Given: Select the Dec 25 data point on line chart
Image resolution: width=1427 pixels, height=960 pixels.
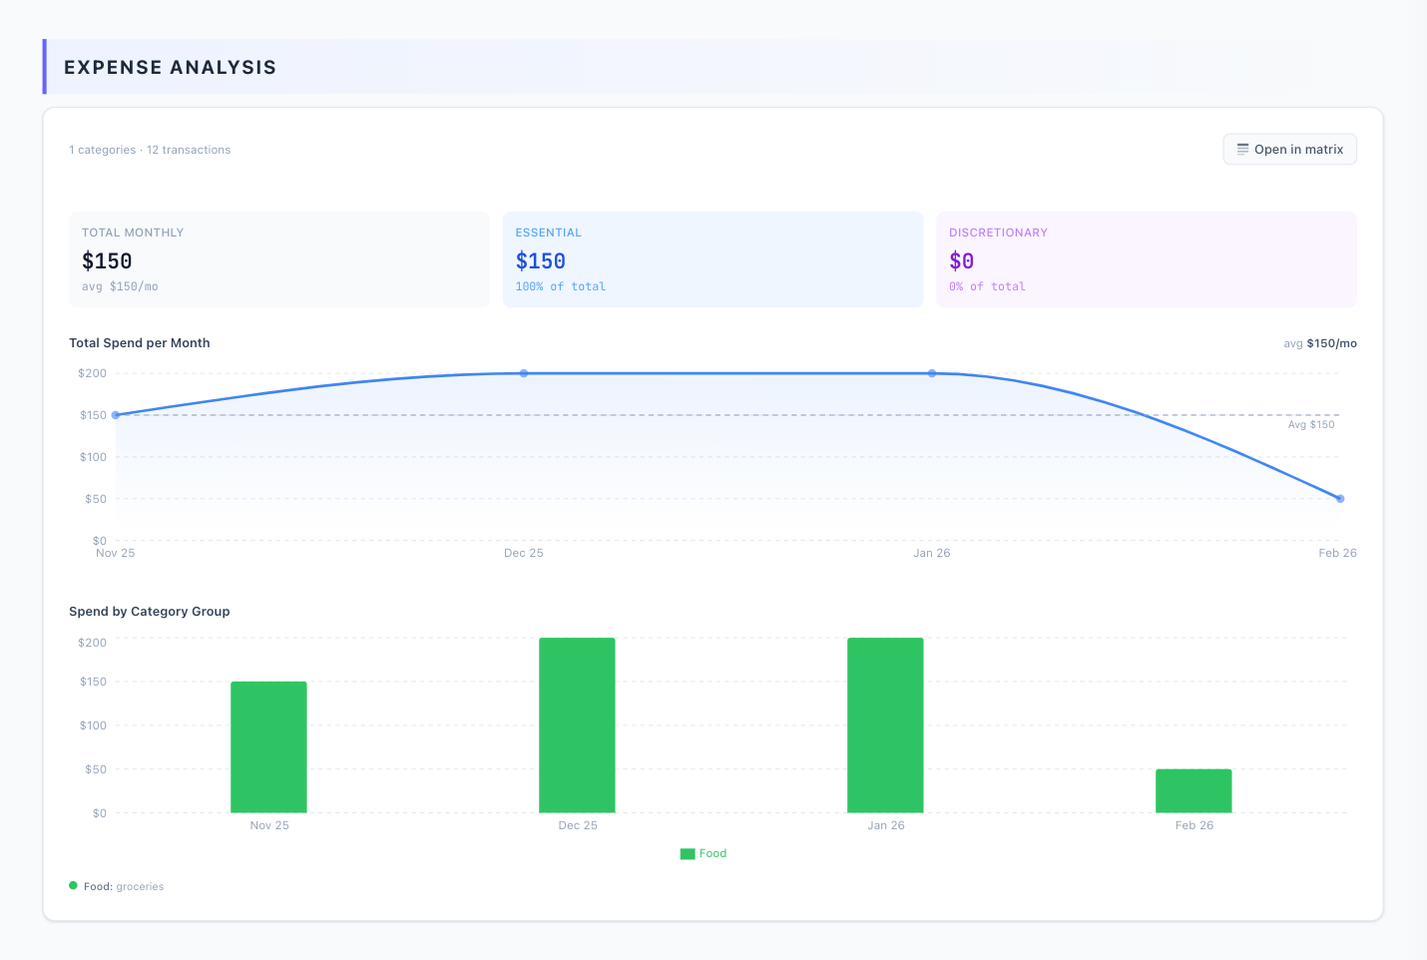Looking at the screenshot, I should (524, 373).
